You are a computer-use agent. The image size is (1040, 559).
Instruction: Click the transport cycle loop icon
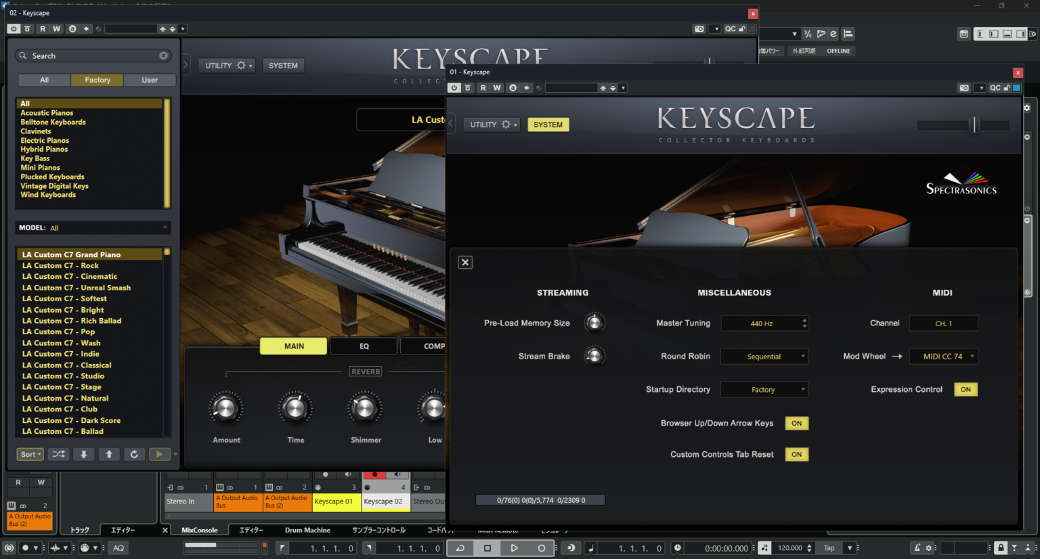(460, 548)
